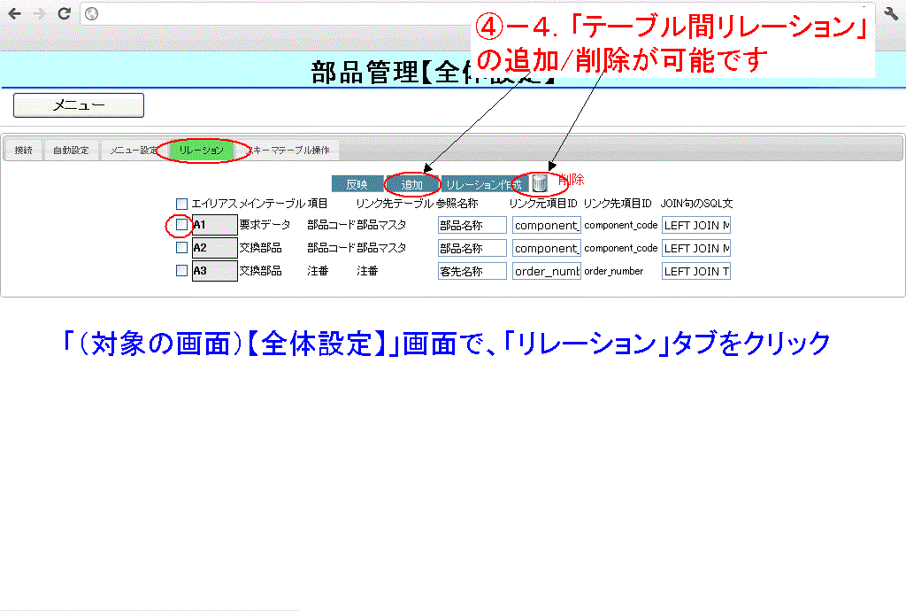Click the browser back arrow
The height and width of the screenshot is (611, 906).
(15, 13)
